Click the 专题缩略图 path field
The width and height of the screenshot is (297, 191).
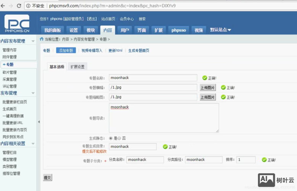tap(153, 97)
